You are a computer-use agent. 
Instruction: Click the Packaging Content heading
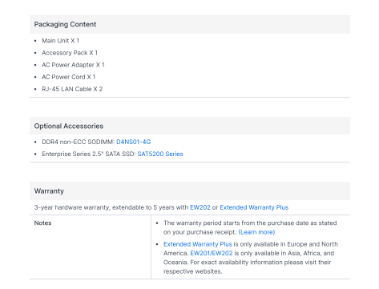point(65,24)
